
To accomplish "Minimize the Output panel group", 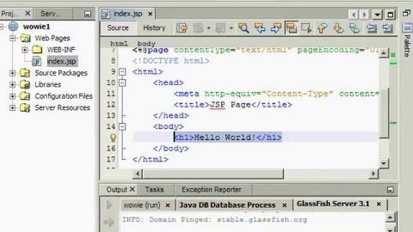I will [x=390, y=189].
